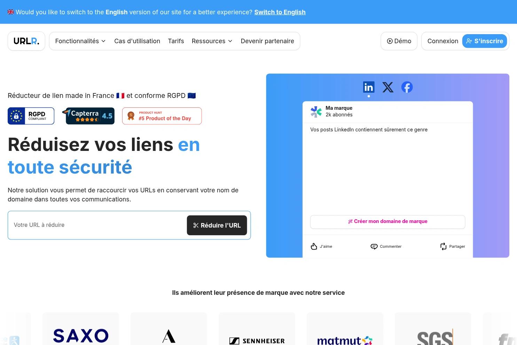The width and height of the screenshot is (517, 345).
Task: Open the Product Hunt badge
Action: pyautogui.click(x=162, y=116)
